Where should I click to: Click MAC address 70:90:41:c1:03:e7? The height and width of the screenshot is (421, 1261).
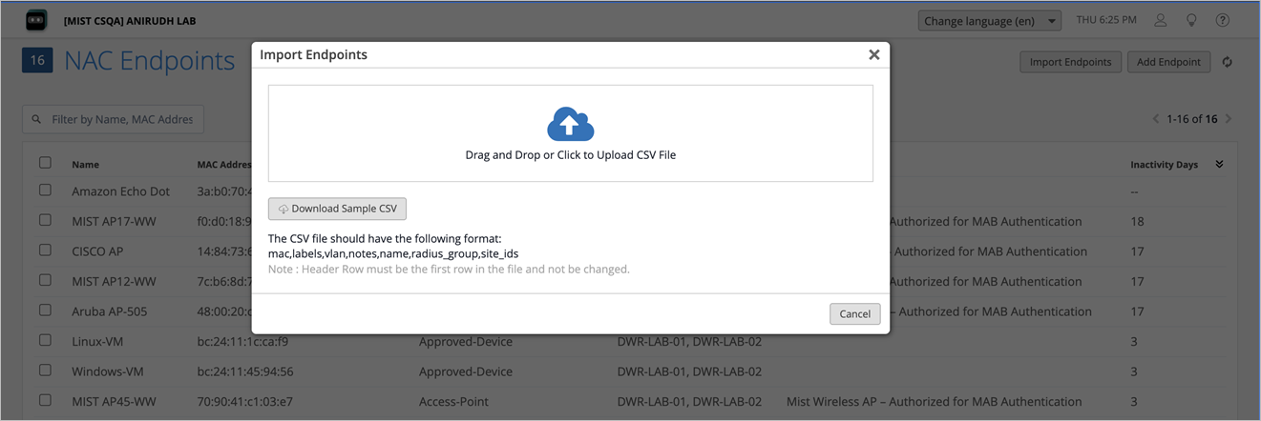[x=244, y=402]
